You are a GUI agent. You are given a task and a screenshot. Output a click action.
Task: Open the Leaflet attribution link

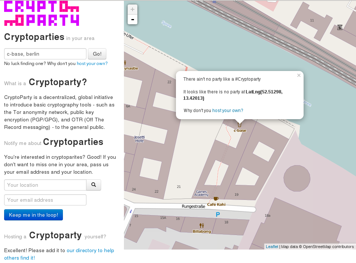point(272,247)
